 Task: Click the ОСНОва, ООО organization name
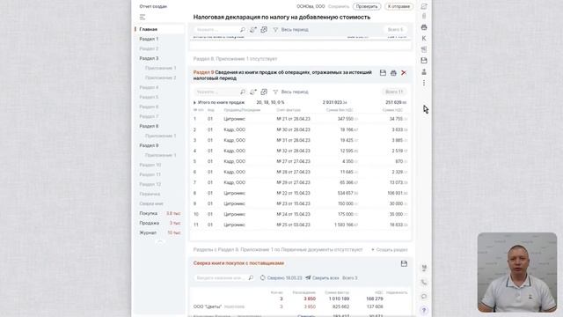pyautogui.click(x=311, y=6)
